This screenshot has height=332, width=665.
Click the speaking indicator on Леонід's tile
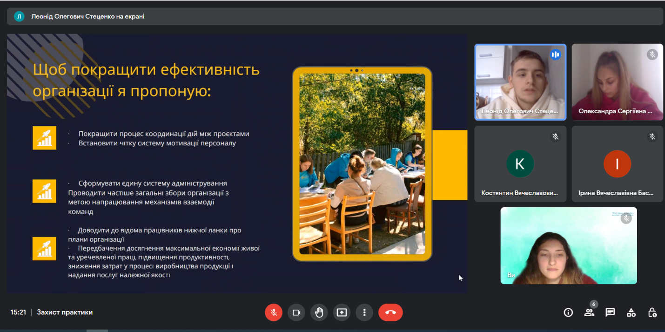pos(555,55)
